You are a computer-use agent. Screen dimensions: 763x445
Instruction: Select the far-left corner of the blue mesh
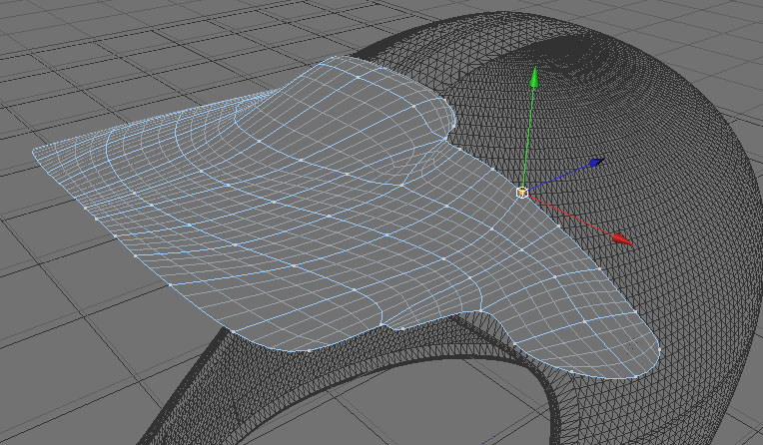pos(39,152)
